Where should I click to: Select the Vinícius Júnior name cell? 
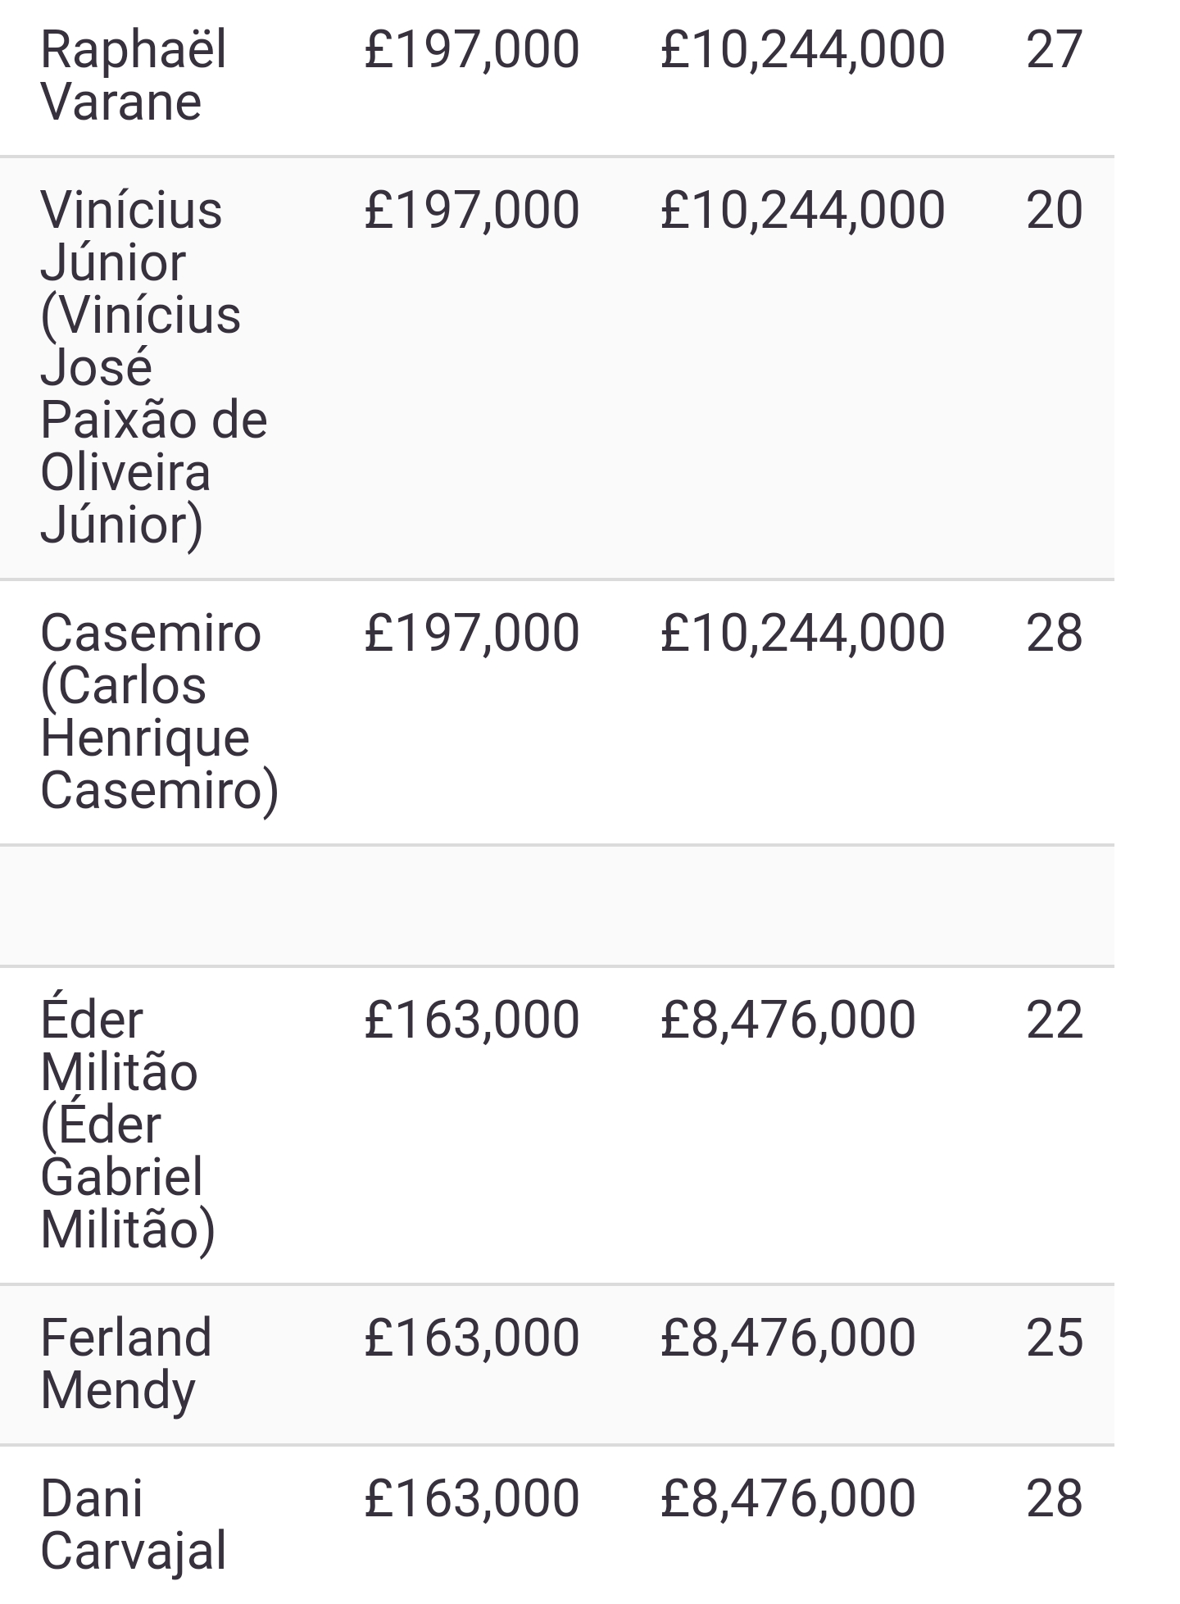[154, 367]
